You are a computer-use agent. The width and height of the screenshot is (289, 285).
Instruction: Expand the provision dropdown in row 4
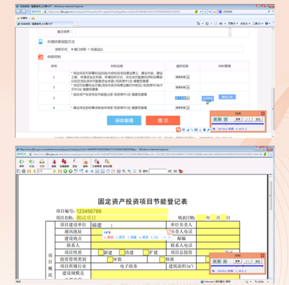[182, 108]
